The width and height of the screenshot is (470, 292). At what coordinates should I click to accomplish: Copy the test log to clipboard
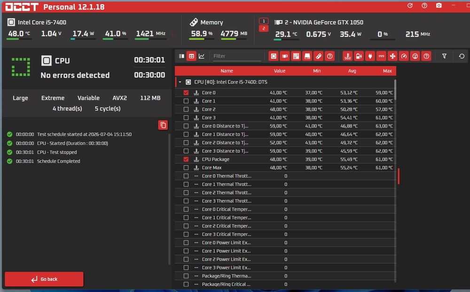pyautogui.click(x=163, y=125)
